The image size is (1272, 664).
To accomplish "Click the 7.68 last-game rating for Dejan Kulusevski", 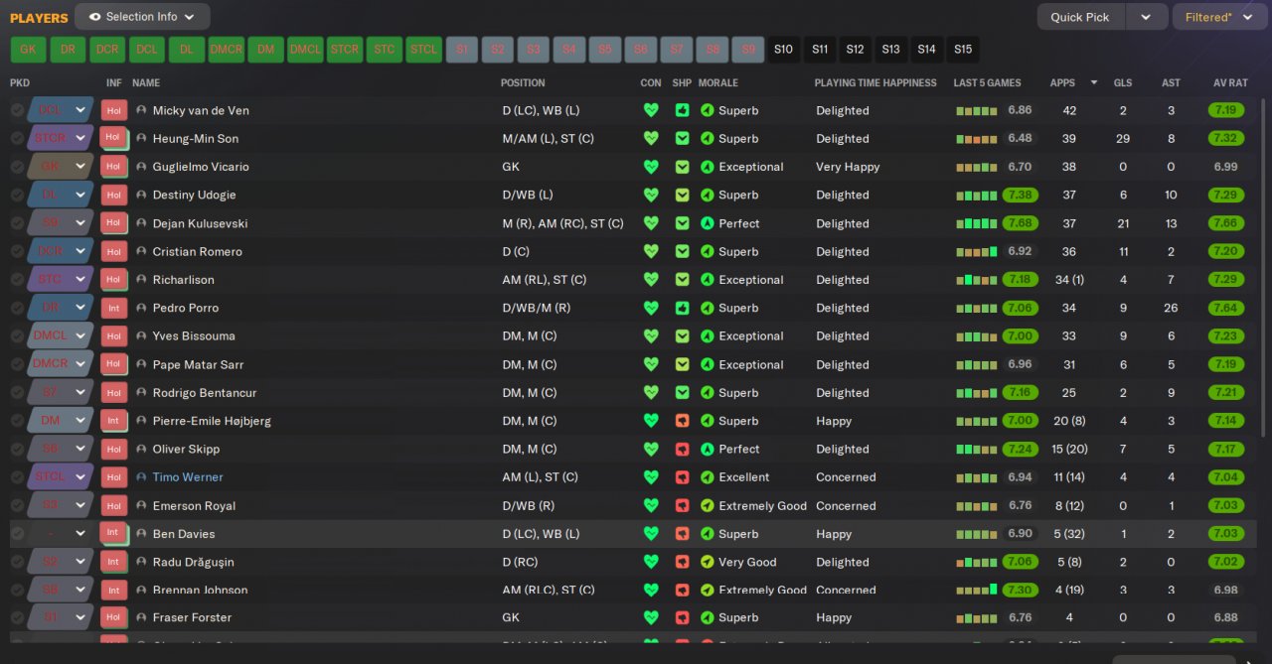I will [x=1021, y=223].
